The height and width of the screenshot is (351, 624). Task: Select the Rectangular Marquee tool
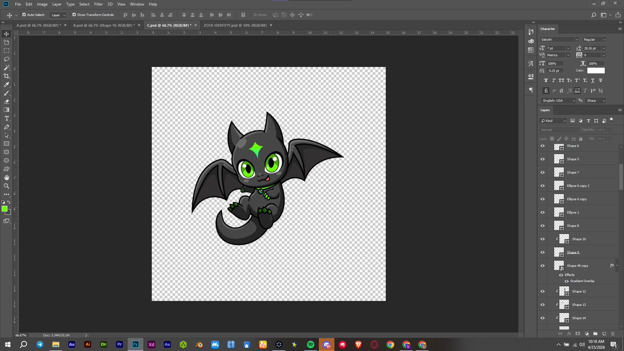click(x=7, y=50)
